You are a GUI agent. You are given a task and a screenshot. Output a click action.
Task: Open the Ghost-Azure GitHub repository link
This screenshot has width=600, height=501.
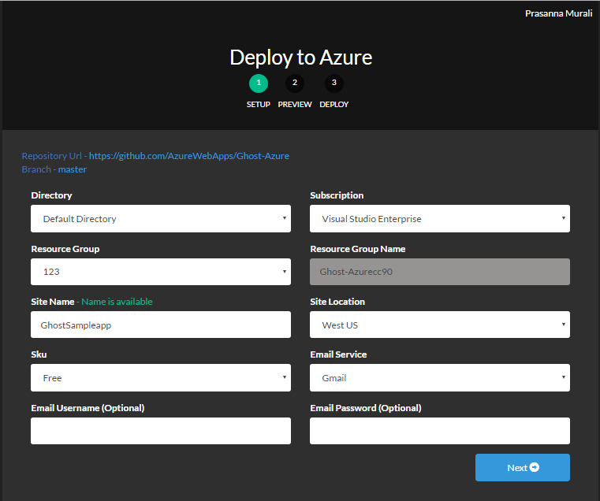[x=188, y=156]
